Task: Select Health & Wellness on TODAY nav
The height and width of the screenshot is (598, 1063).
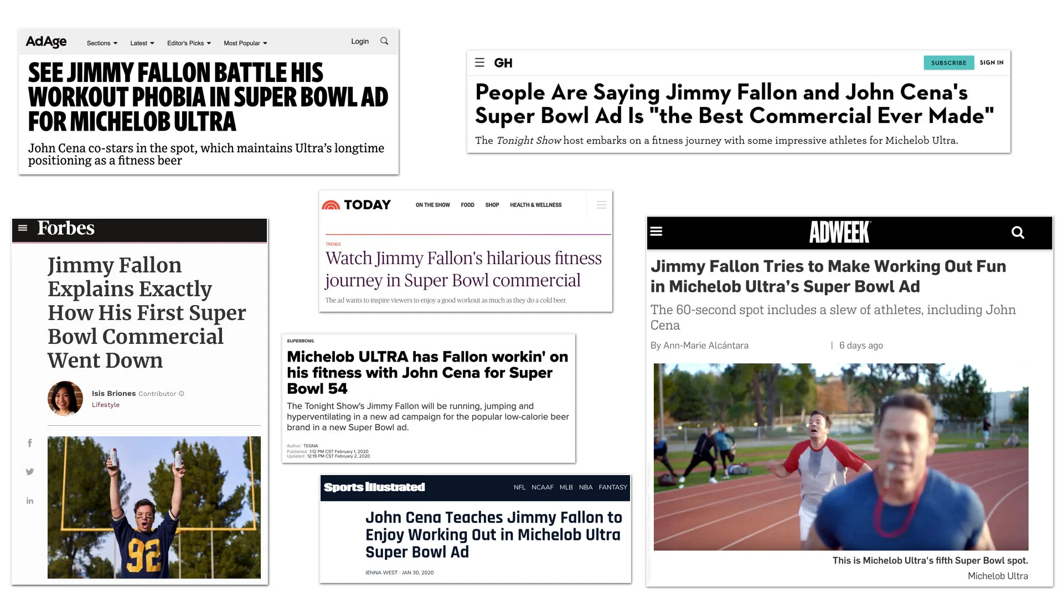Action: (535, 205)
